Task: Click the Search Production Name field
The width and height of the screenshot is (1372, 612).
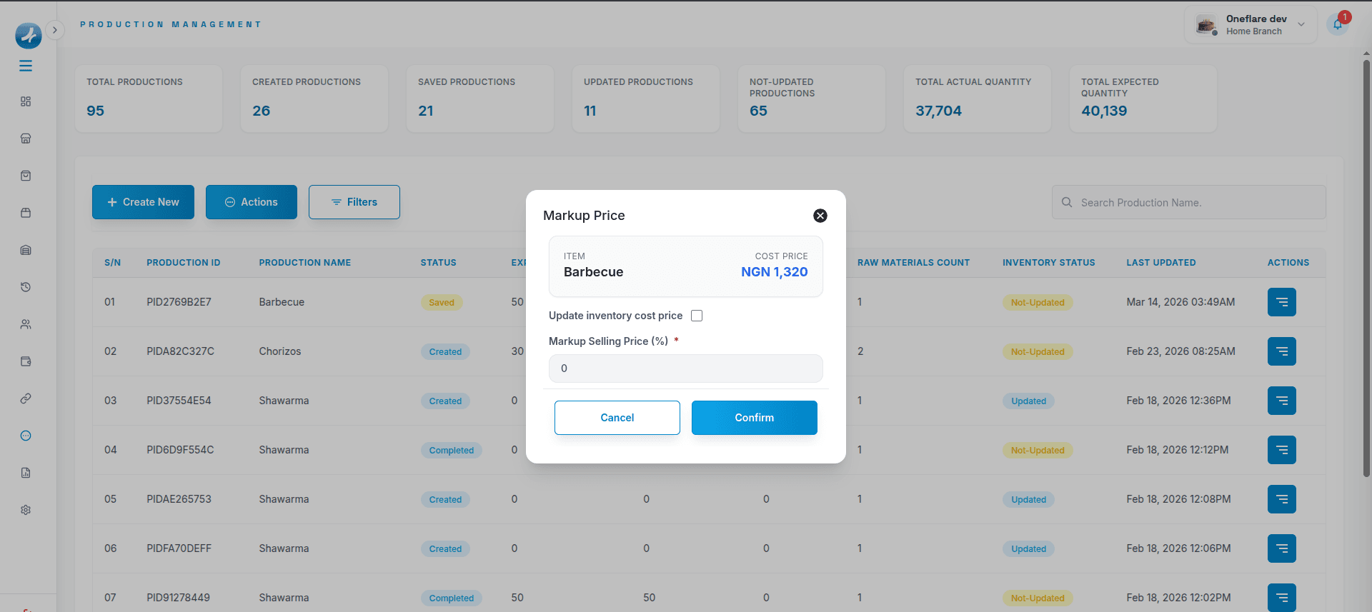Action: [1188, 202]
